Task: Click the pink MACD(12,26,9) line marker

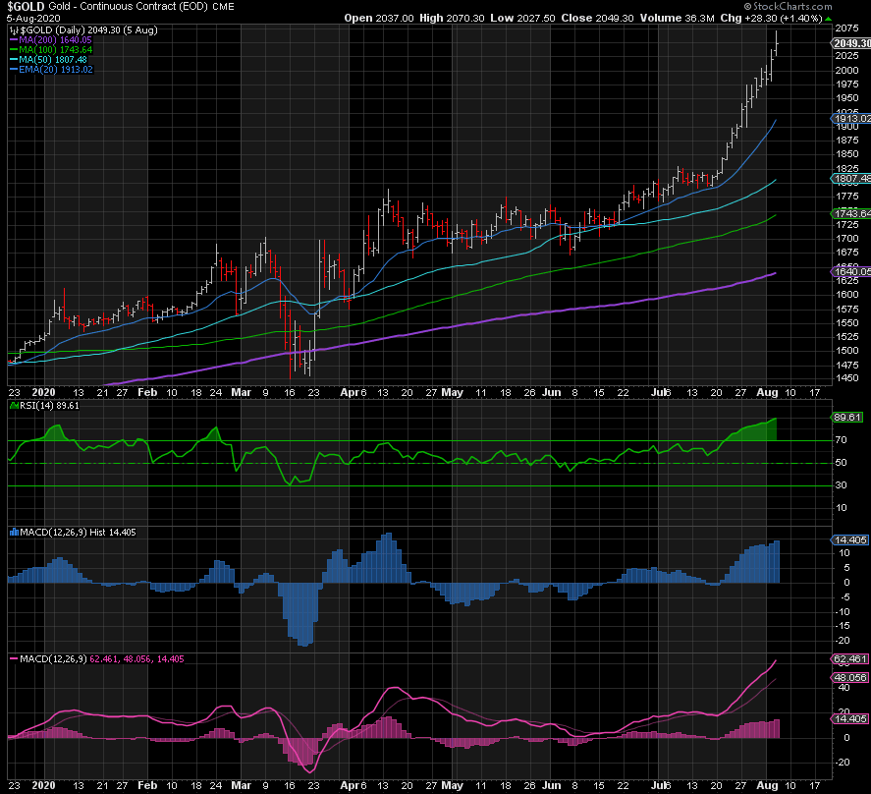Action: point(12,657)
